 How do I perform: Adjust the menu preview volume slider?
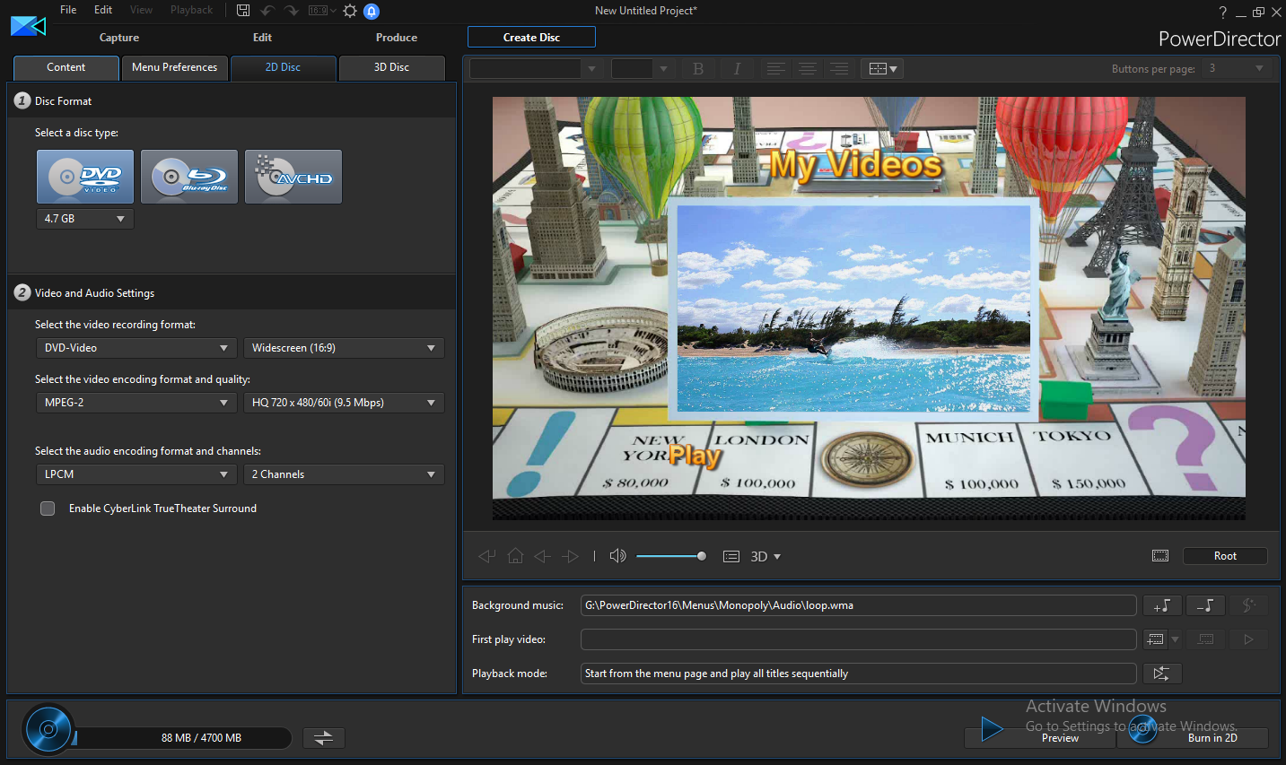(671, 556)
